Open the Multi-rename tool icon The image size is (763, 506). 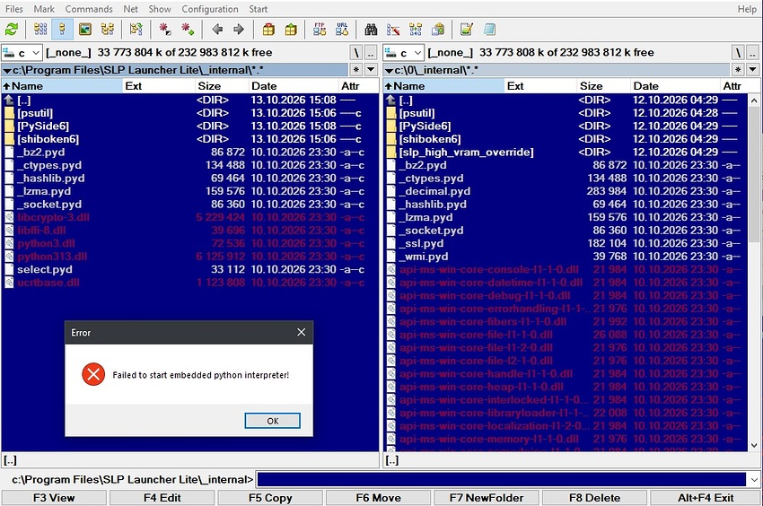tap(393, 30)
